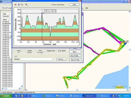The width and height of the screenshot is (131, 98).
Task: Click the Show On Map button
Action: [75, 60]
